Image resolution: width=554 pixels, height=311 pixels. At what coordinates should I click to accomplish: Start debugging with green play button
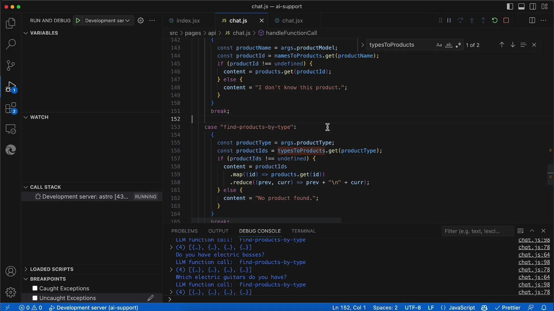(x=78, y=20)
